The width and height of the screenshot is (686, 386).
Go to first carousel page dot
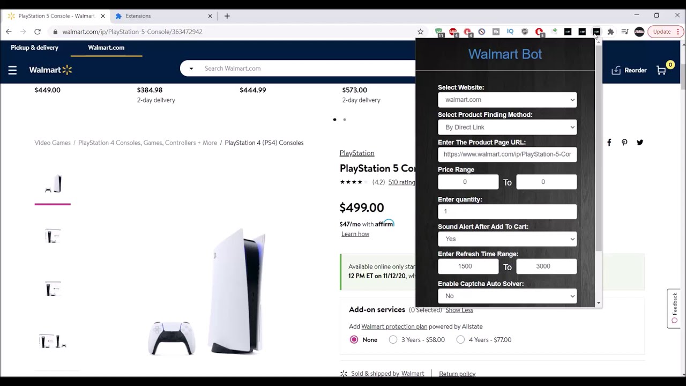click(335, 120)
